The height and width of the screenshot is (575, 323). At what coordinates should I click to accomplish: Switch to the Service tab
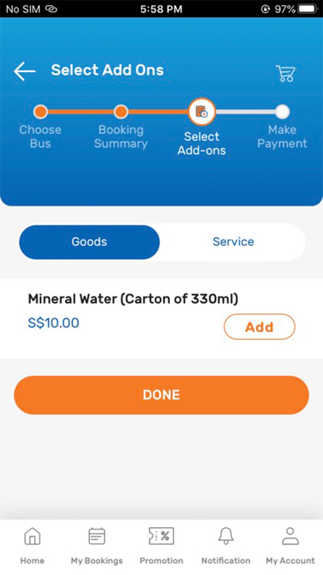[233, 242]
